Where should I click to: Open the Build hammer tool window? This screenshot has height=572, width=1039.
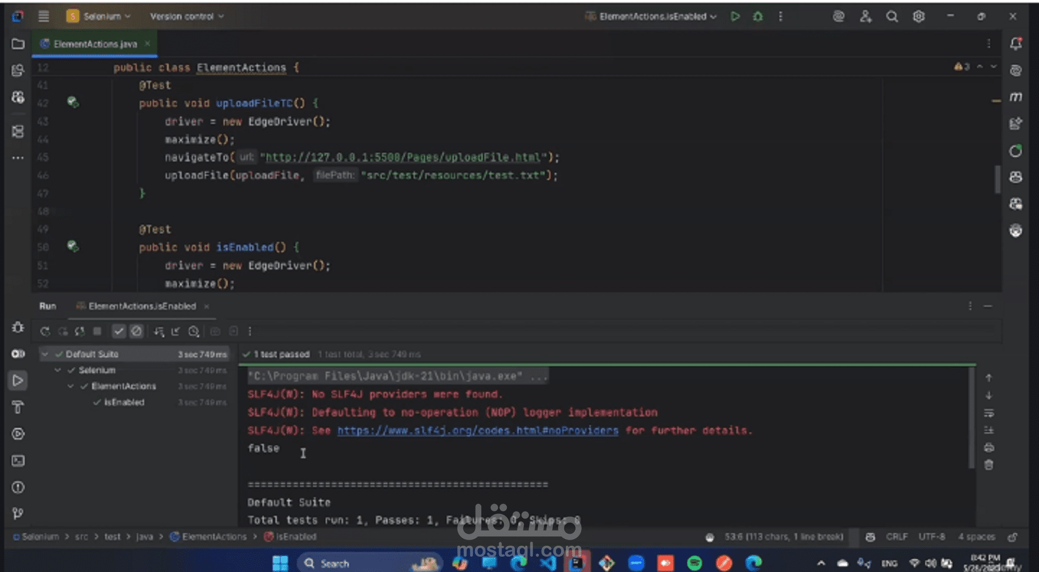point(18,407)
